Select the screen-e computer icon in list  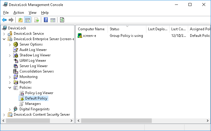pos(80,36)
